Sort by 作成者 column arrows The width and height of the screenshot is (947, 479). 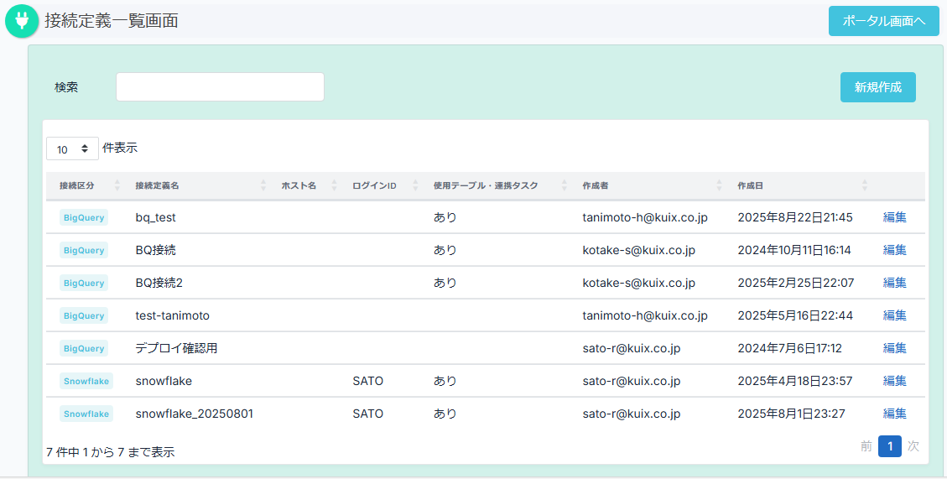719,185
